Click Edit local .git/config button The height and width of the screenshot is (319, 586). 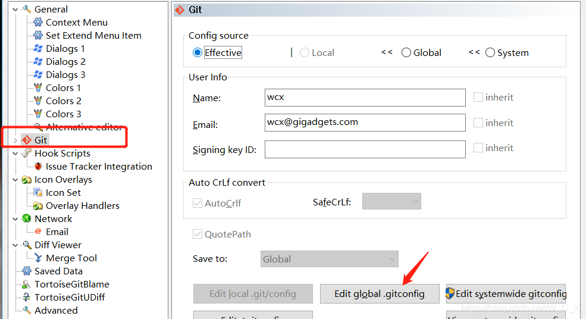click(x=253, y=293)
